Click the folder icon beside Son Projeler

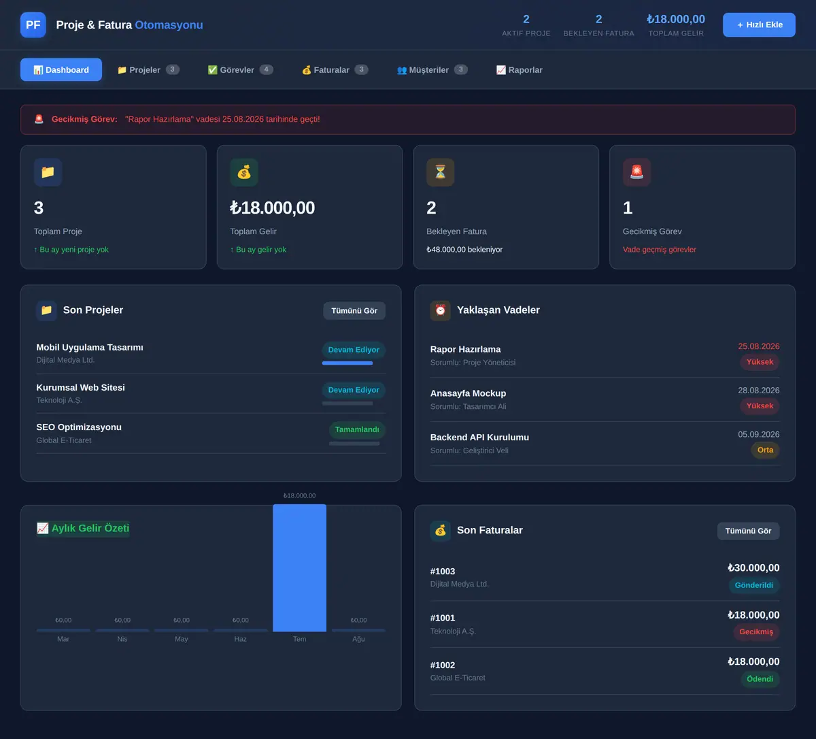click(x=46, y=310)
